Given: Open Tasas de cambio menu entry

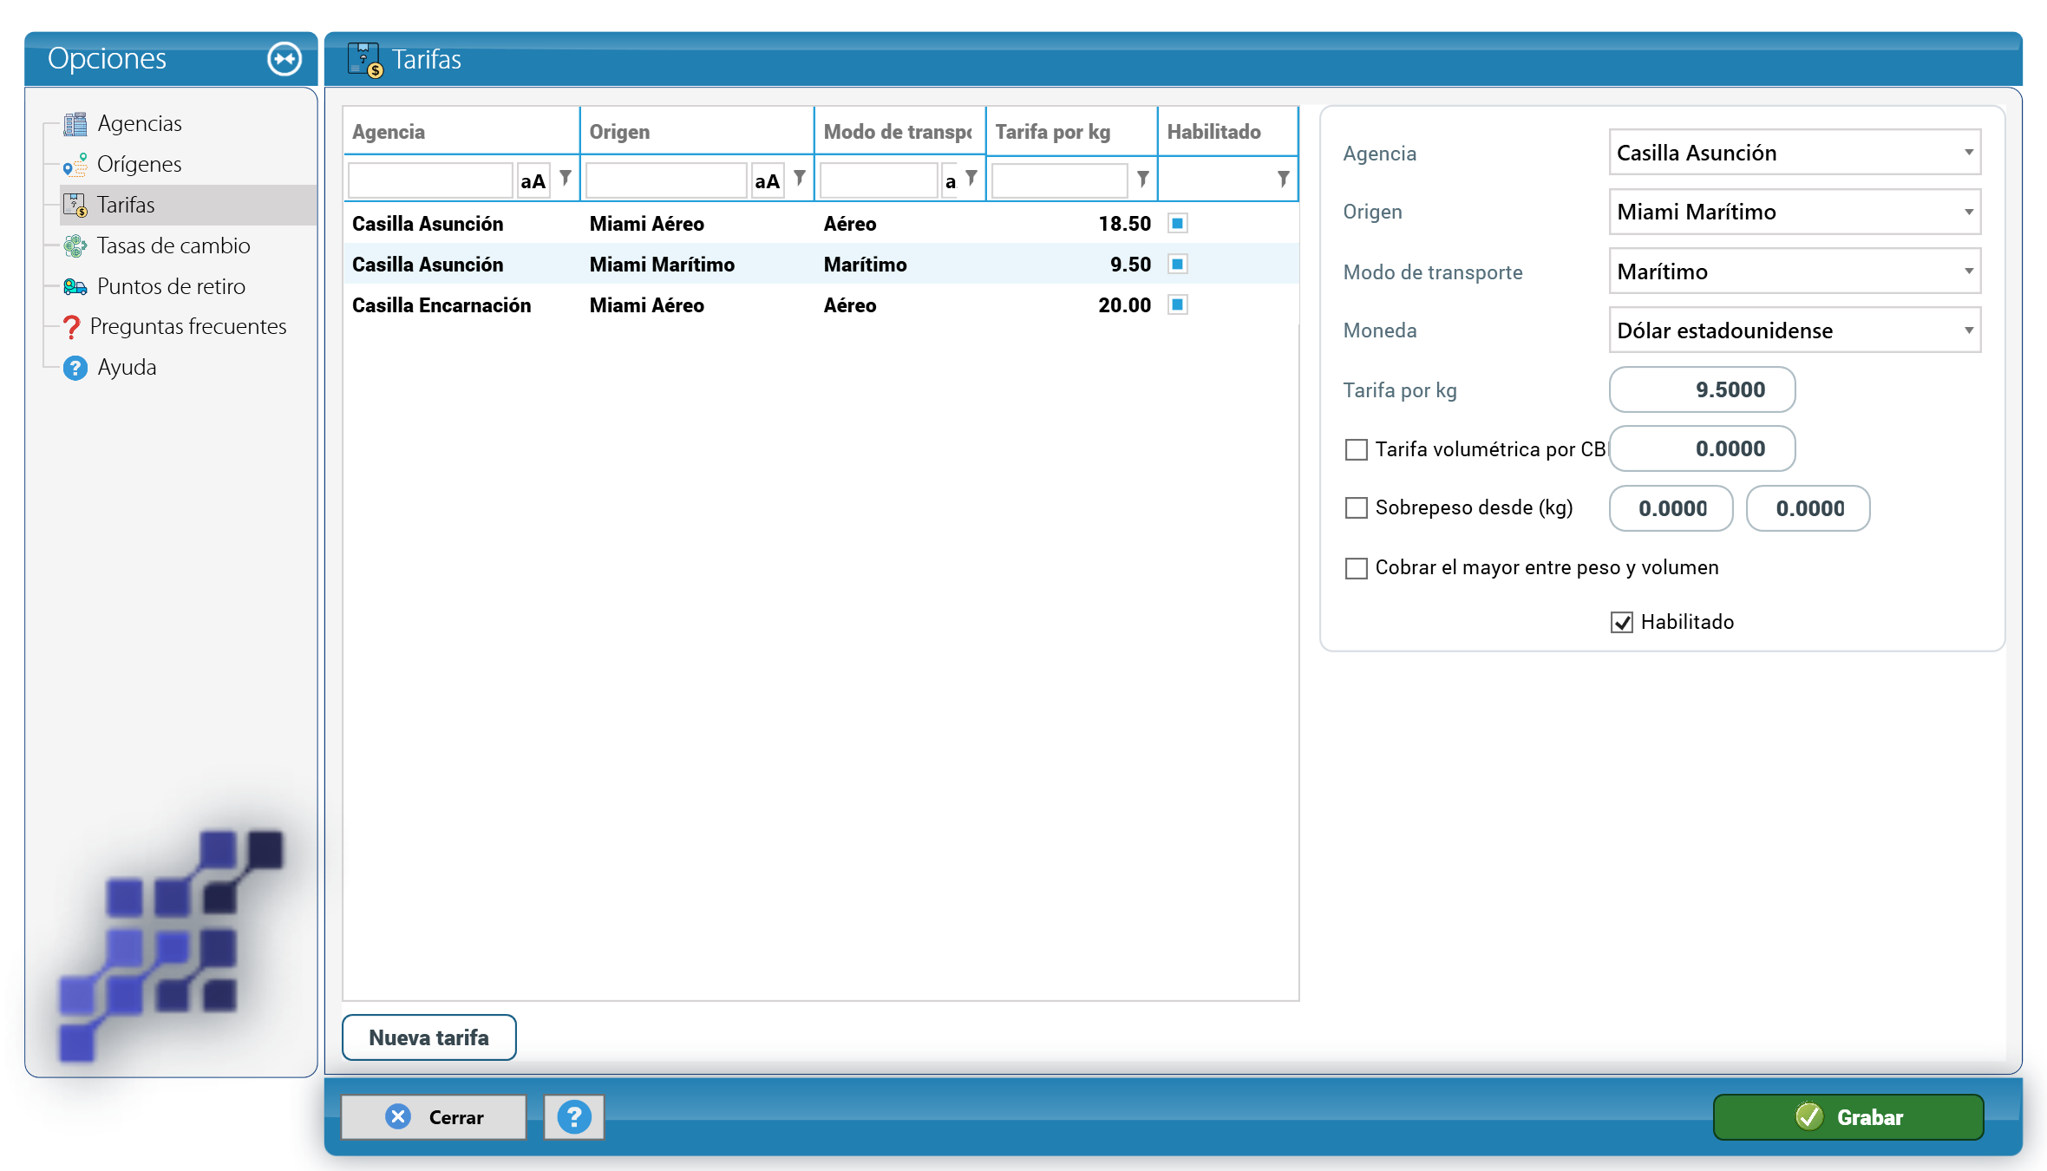Looking at the screenshot, I should 173,245.
